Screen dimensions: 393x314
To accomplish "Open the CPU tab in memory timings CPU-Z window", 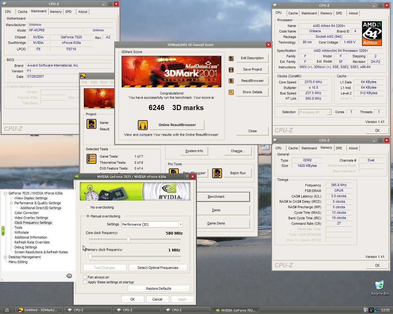I will pyautogui.click(x=278, y=148).
